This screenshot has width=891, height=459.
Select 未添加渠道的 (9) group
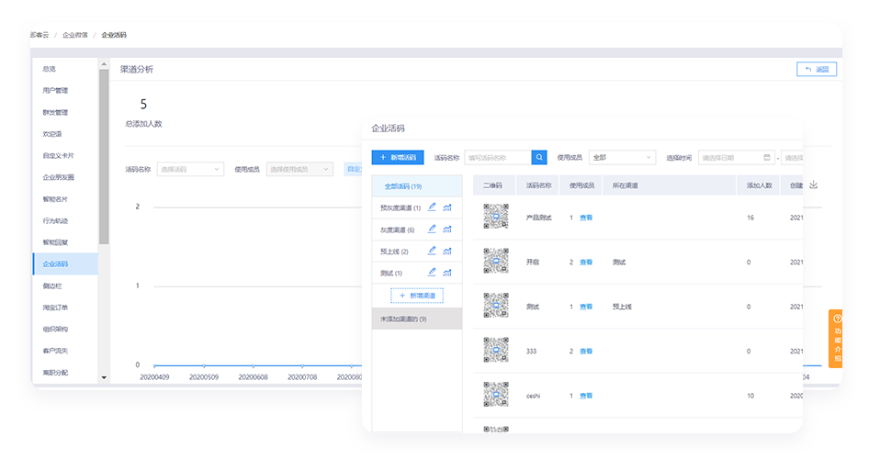(403, 319)
